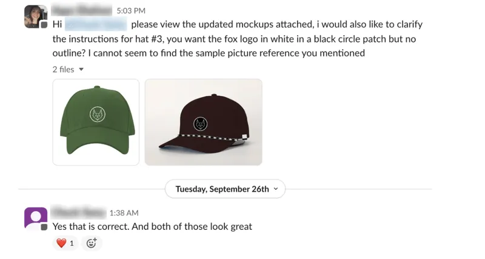Click the fox logo patch on black cap
Viewport: 485px width, 259px height.
click(201, 124)
